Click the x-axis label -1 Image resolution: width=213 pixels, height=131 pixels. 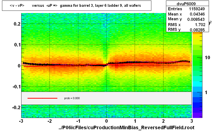(78, 121)
